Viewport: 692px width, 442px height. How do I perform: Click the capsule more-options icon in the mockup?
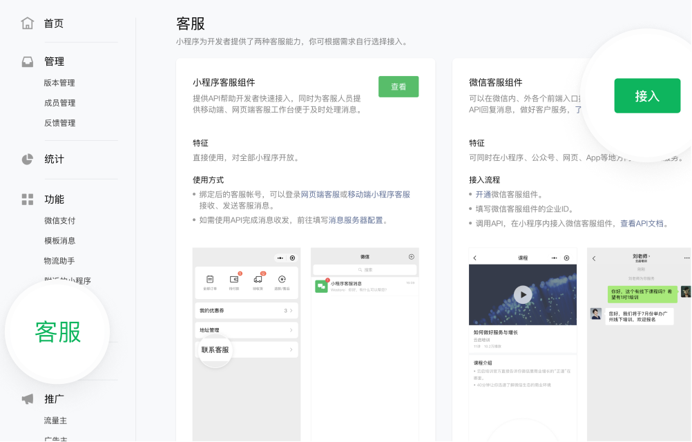pyautogui.click(x=280, y=257)
